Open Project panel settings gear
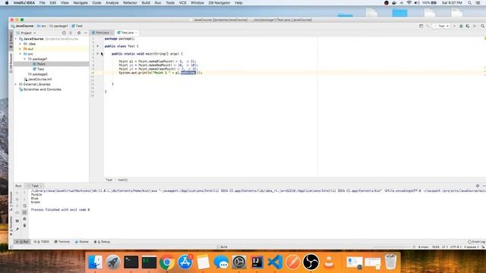This screenshot has height=273, width=486. tap(79, 33)
